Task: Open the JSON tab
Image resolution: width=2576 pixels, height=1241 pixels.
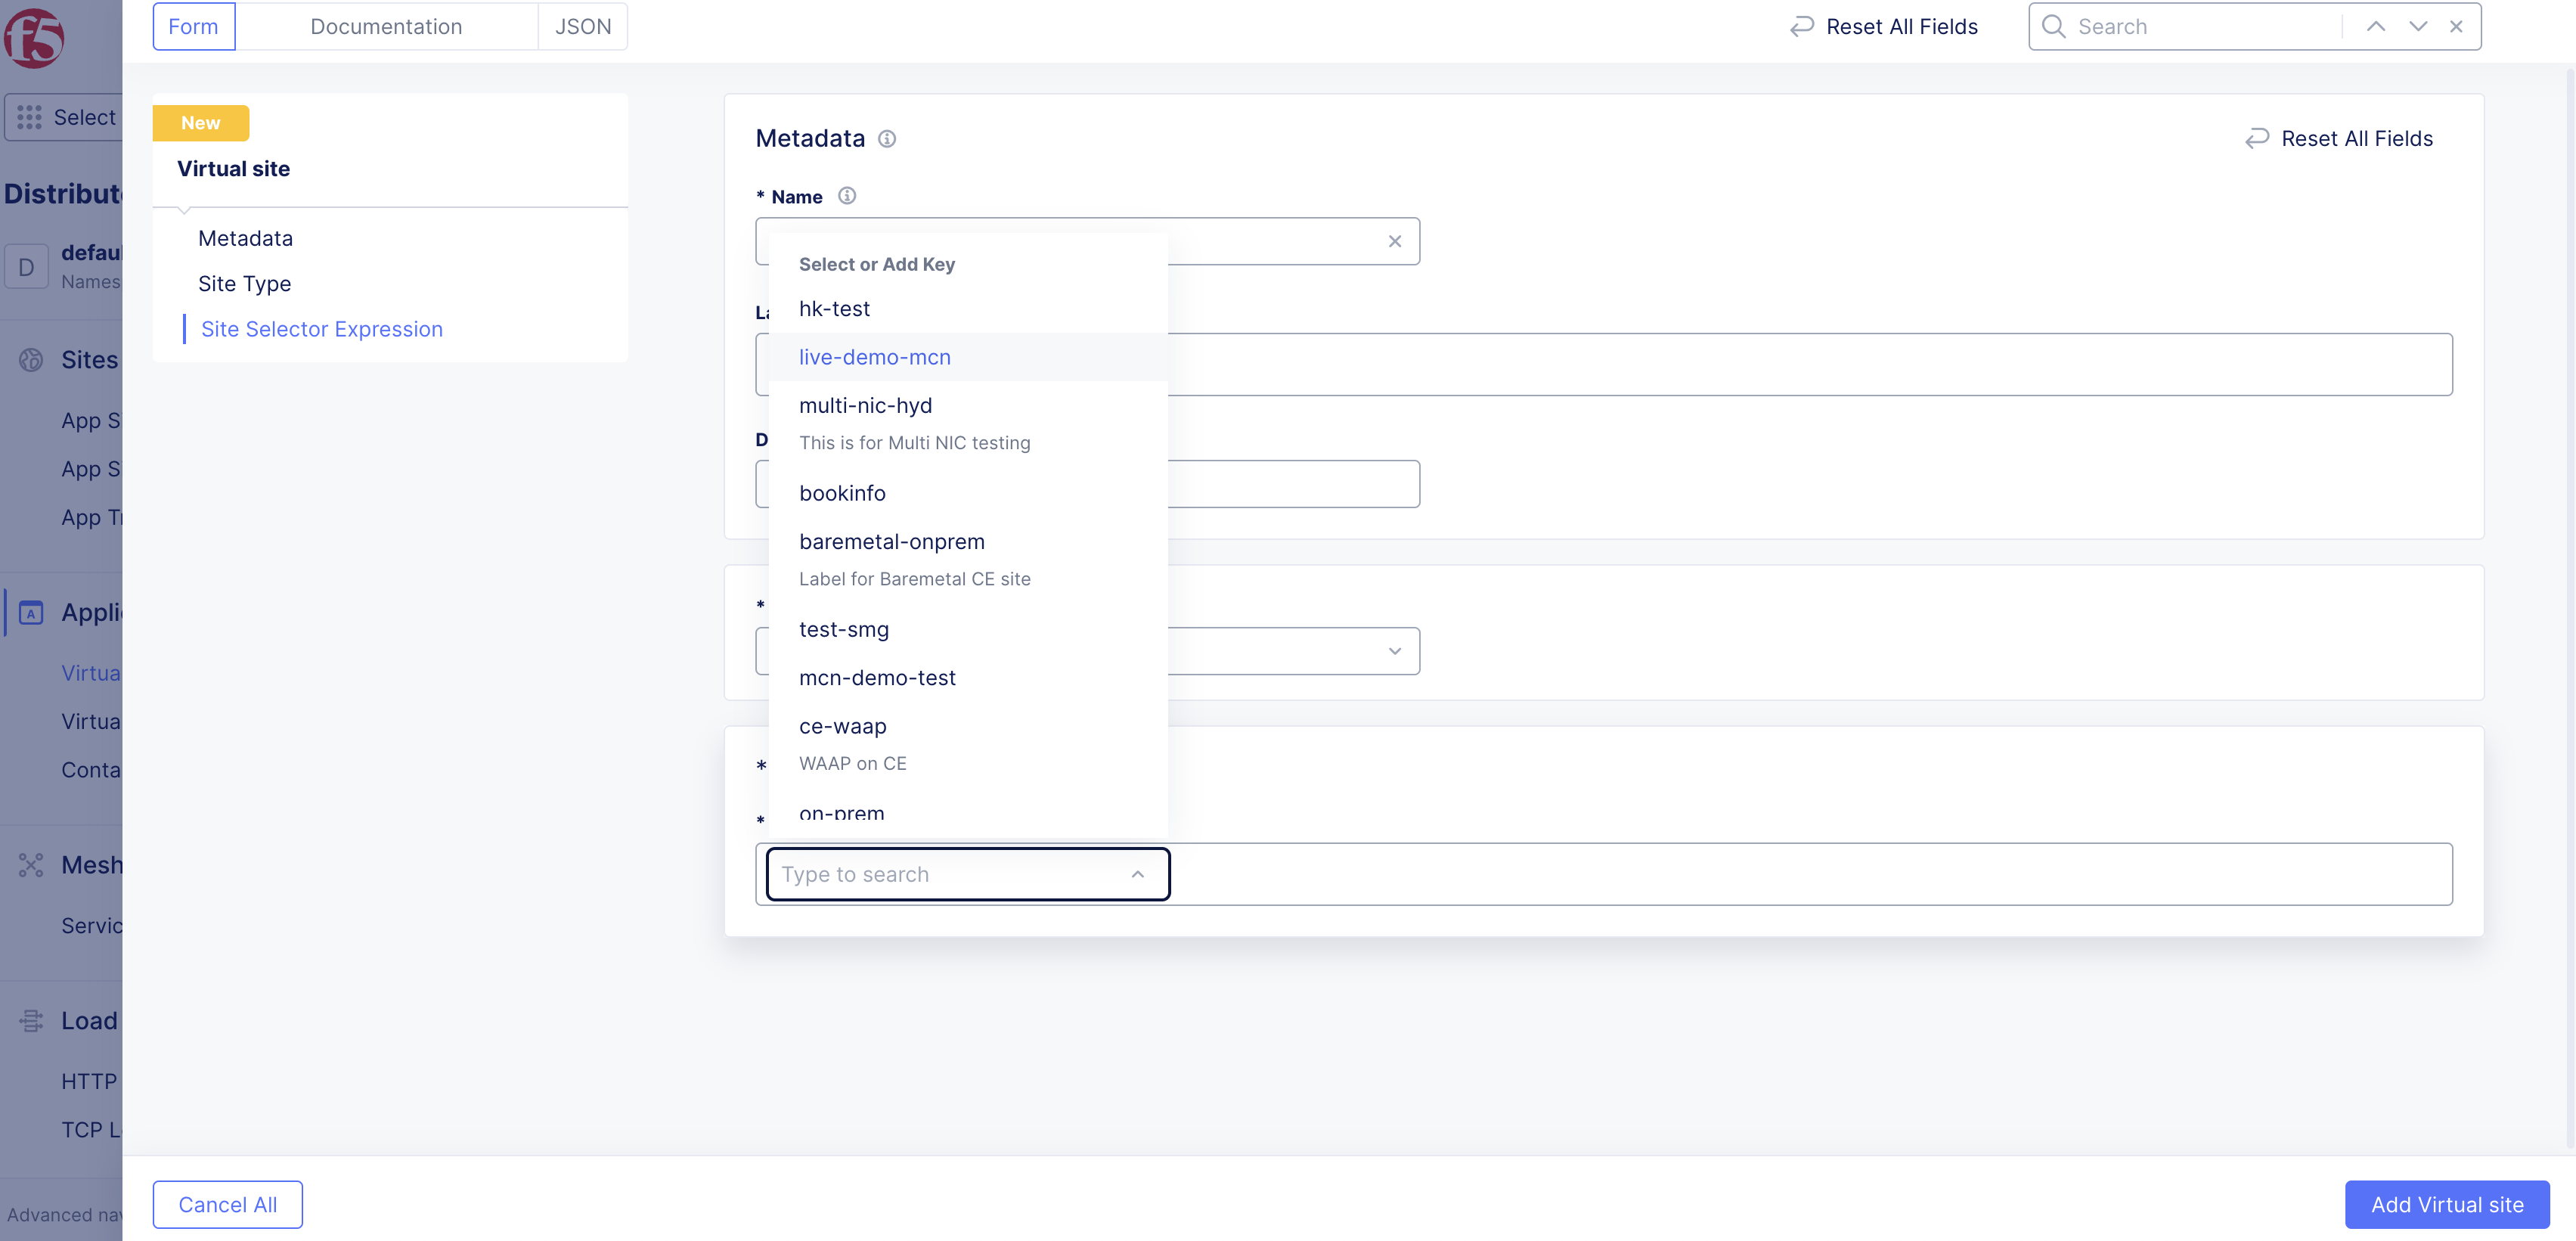Action: pos(582,26)
